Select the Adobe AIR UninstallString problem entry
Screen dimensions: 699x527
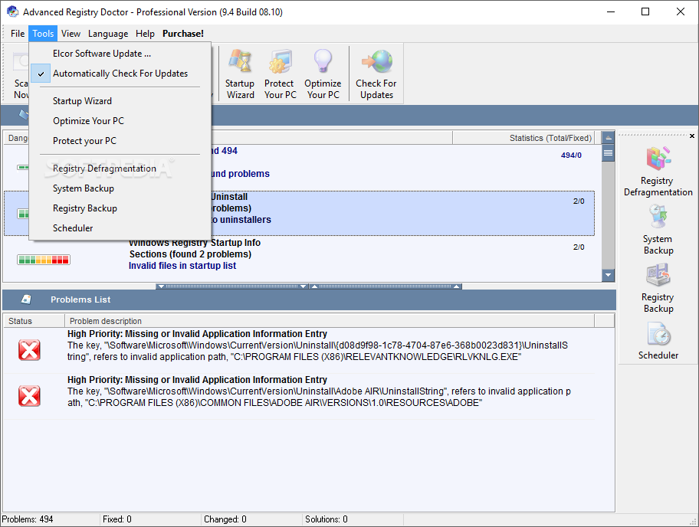[299, 396]
